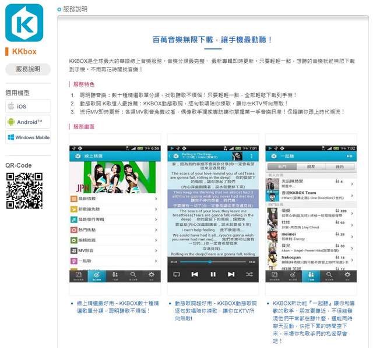Click the KKbox title in the sidebar
This screenshot has width=373, height=348.
pos(24,51)
